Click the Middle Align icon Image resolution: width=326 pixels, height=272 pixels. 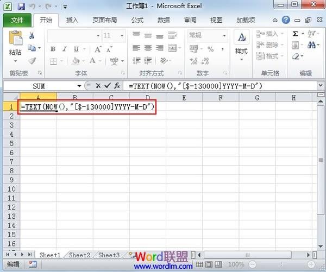click(x=148, y=35)
